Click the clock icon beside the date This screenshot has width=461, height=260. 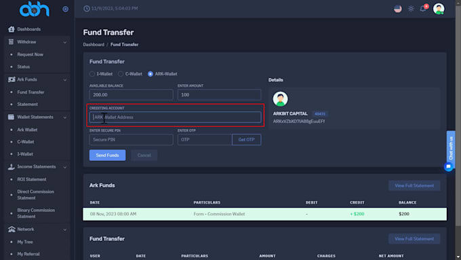87,9
